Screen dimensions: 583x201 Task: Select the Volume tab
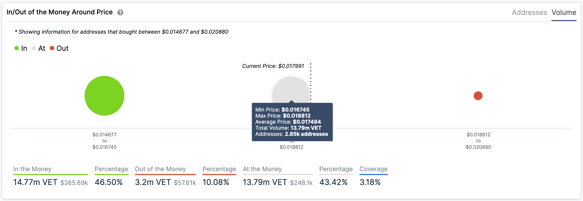coord(564,12)
